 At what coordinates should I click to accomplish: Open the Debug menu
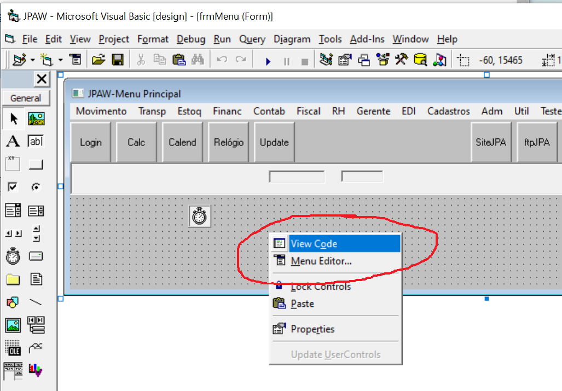pyautogui.click(x=191, y=39)
